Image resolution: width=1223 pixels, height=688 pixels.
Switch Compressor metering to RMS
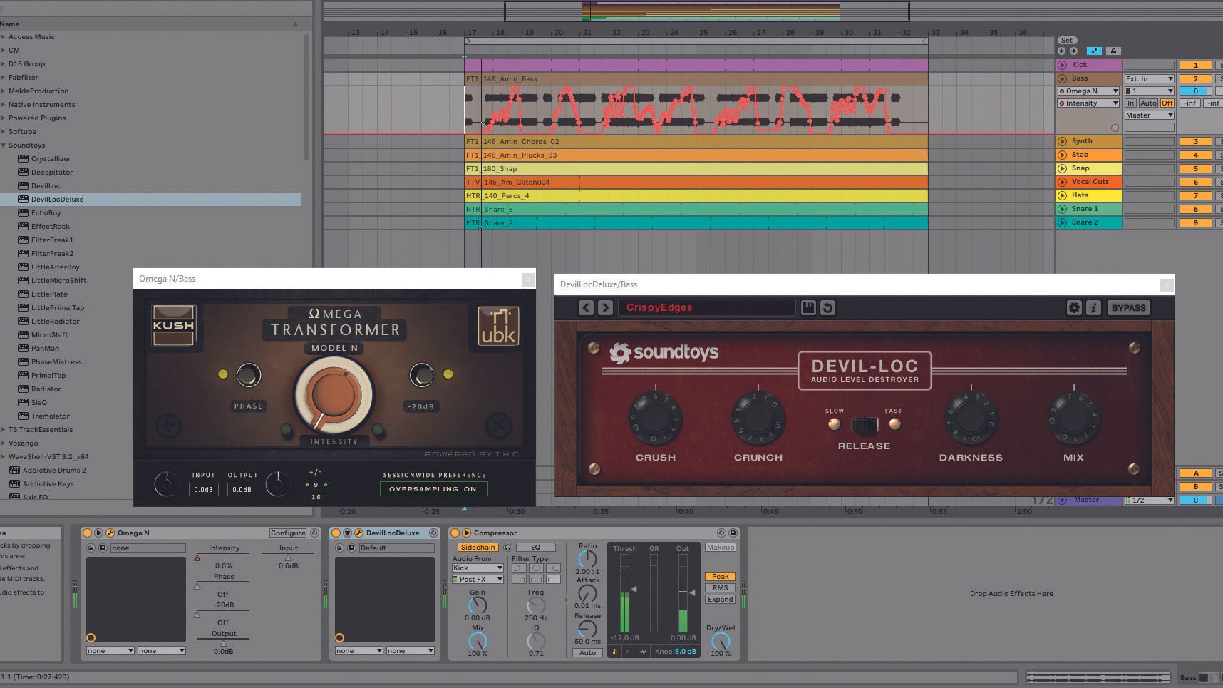coord(720,587)
